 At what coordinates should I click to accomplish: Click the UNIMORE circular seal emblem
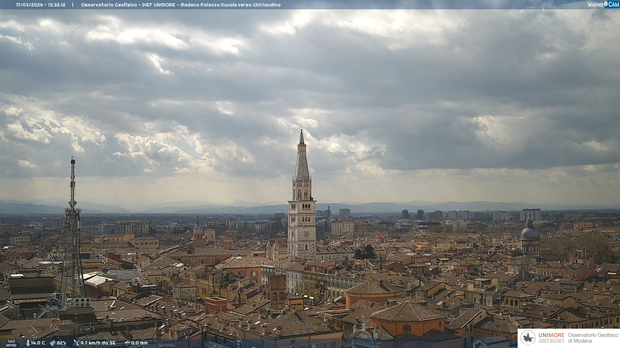528,338
